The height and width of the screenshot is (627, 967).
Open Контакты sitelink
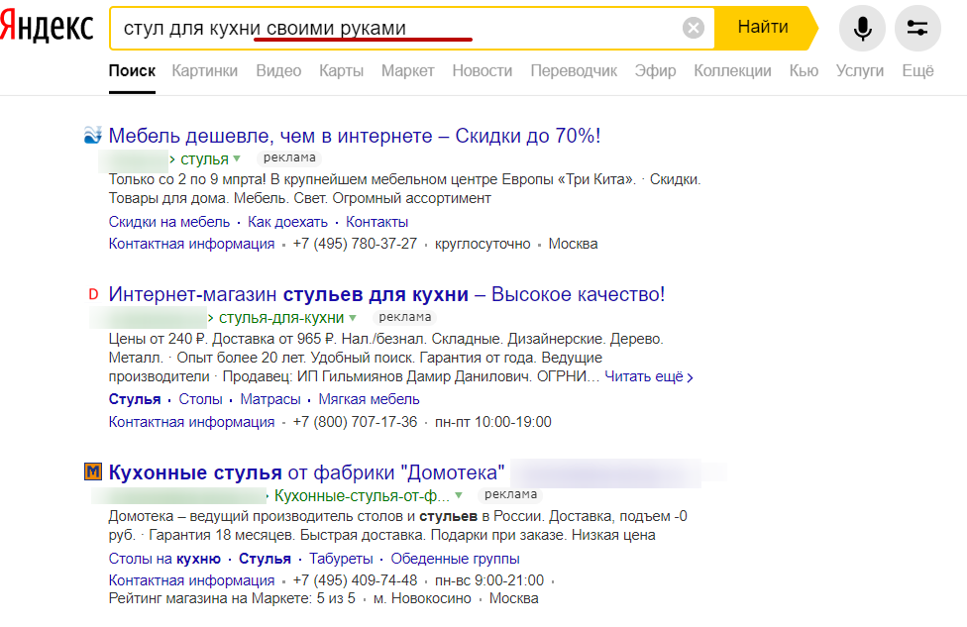click(x=376, y=222)
